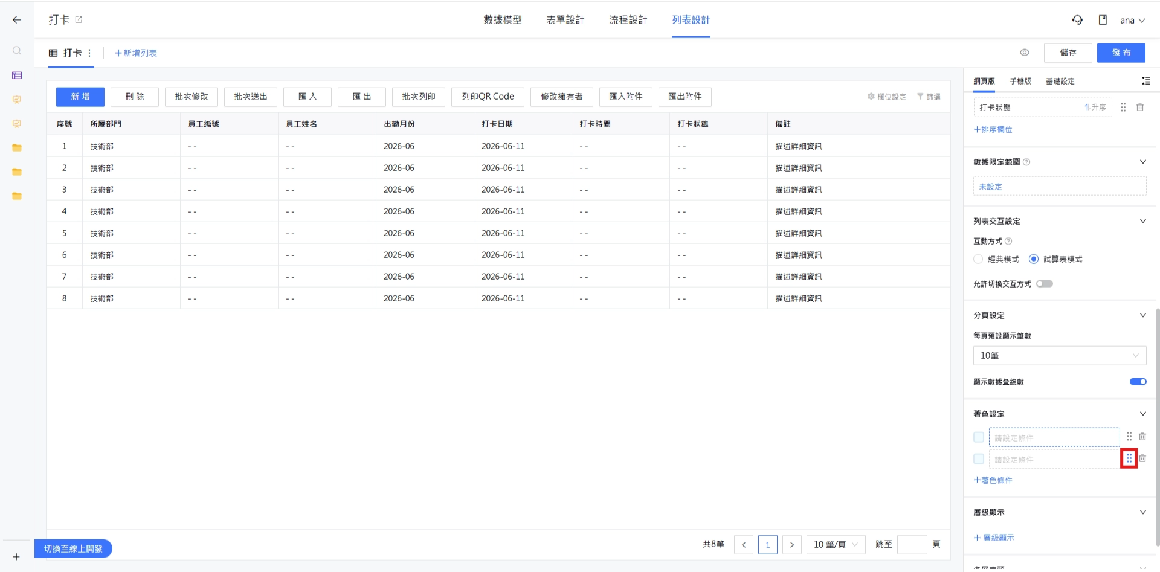Open 每頁預設顯示筆數 10筆 dropdown
The width and height of the screenshot is (1160, 572).
[1060, 356]
